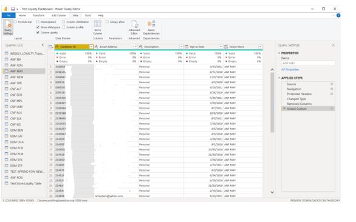Image resolution: width=356 pixels, height=222 pixels.
Task: Close the Query Settings pane
Action: [333, 45]
